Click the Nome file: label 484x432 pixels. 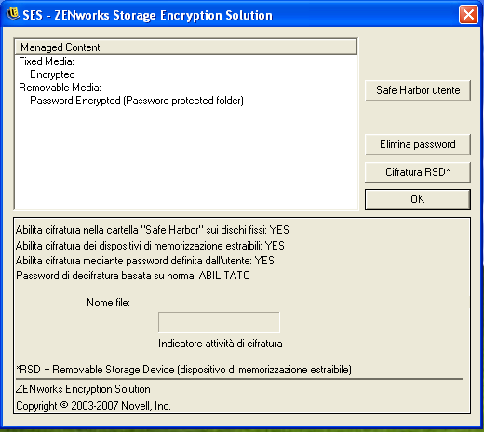(108, 303)
